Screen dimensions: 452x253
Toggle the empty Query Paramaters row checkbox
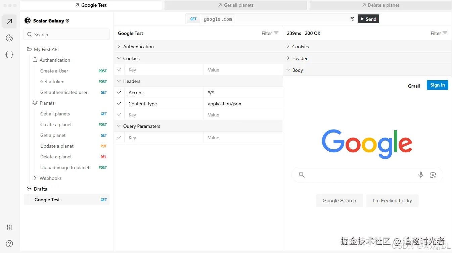(x=119, y=138)
